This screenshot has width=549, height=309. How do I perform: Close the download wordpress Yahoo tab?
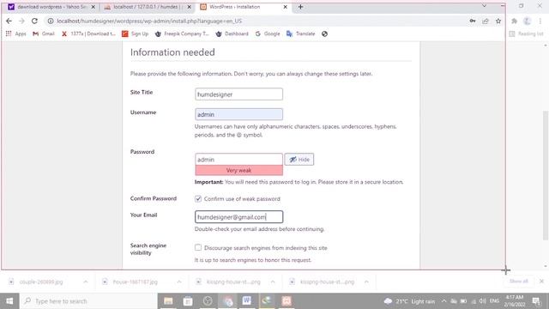point(94,7)
